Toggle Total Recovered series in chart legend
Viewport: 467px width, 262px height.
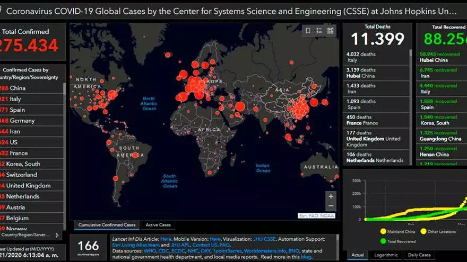[383, 241]
